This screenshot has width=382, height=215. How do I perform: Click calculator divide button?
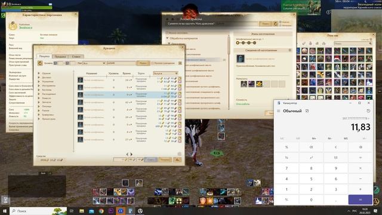[361, 158]
